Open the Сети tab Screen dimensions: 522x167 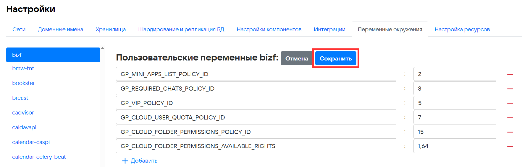click(19, 30)
